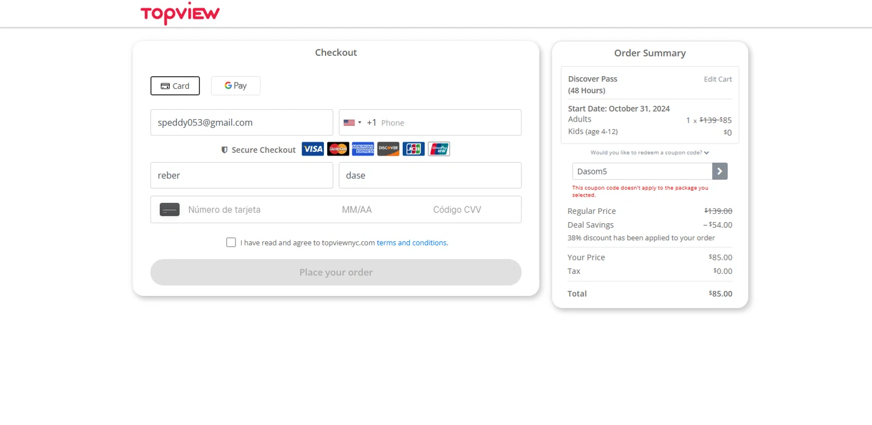
Task: Click the coupon error message text
Action: tap(640, 191)
